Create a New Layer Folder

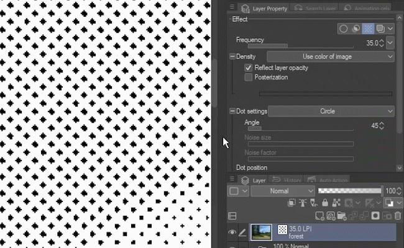click(x=342, y=216)
